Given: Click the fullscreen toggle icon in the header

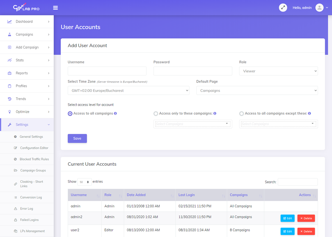Looking at the screenshot, I should 283,7.
